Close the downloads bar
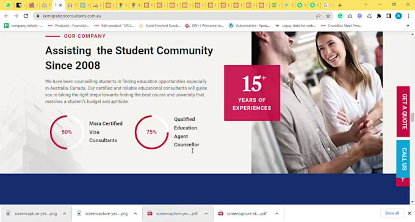Screen dimensions: 415x222 click(409, 213)
